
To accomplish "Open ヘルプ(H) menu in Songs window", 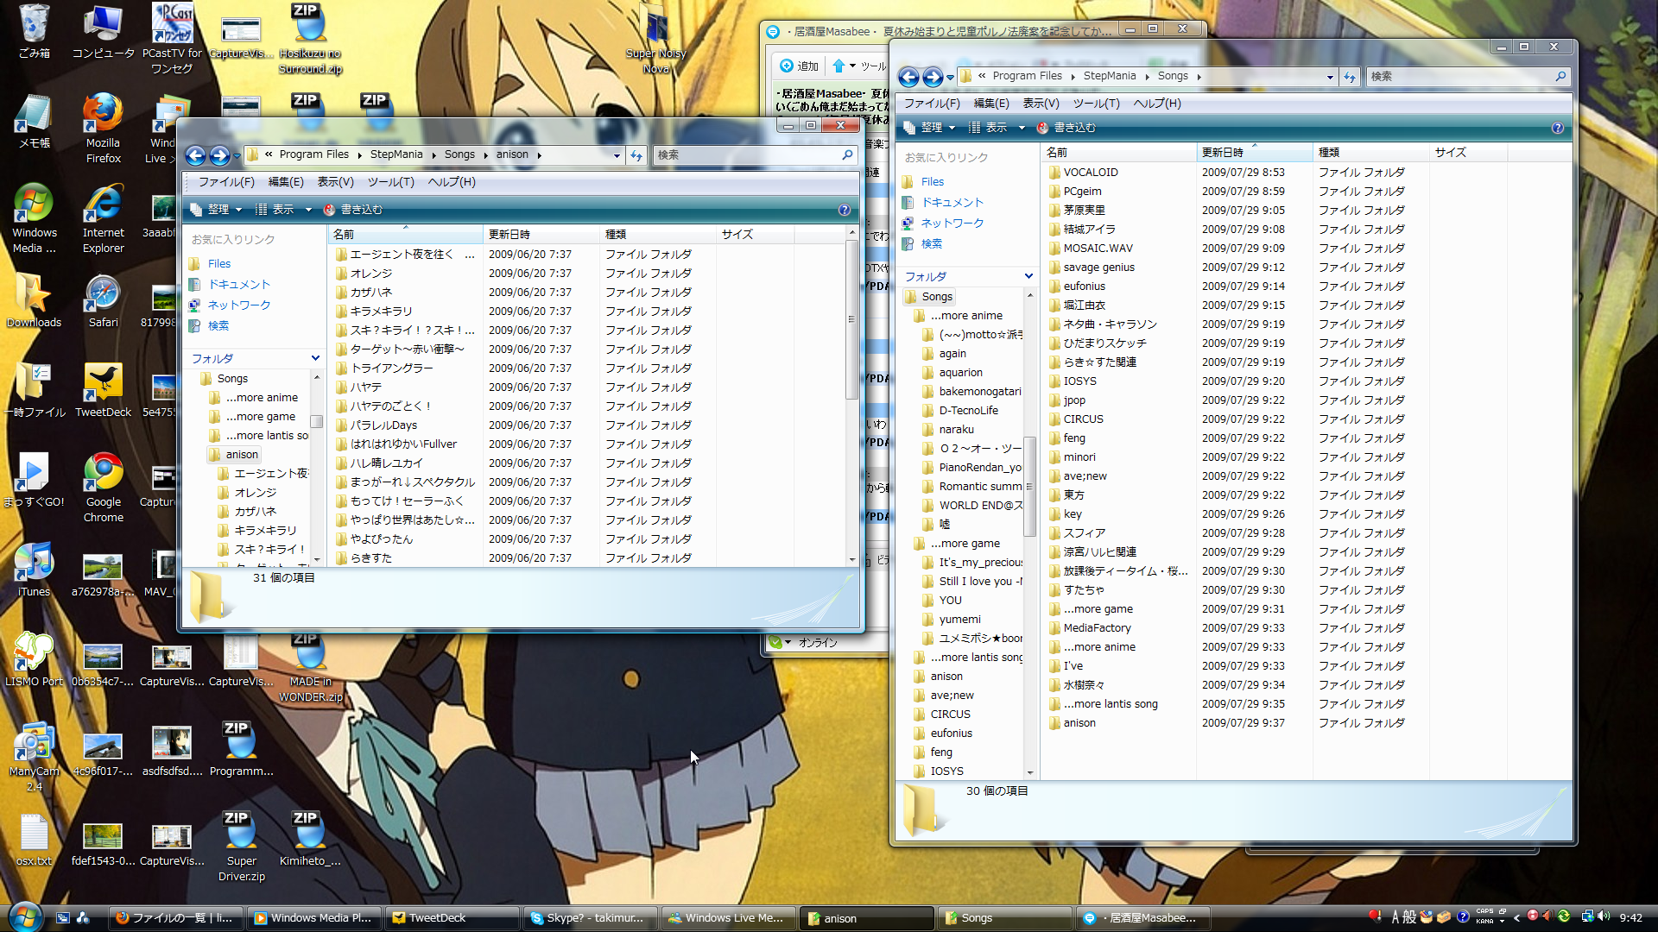I will tap(1157, 104).
